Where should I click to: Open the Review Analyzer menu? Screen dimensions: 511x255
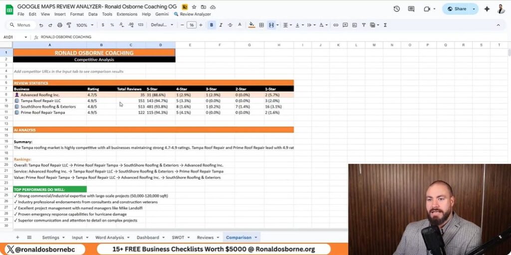coord(193,14)
